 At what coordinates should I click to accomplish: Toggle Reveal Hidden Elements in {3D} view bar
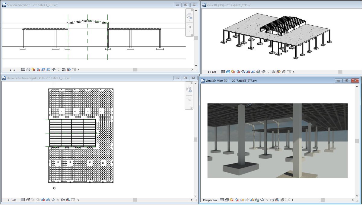pos(268,72)
